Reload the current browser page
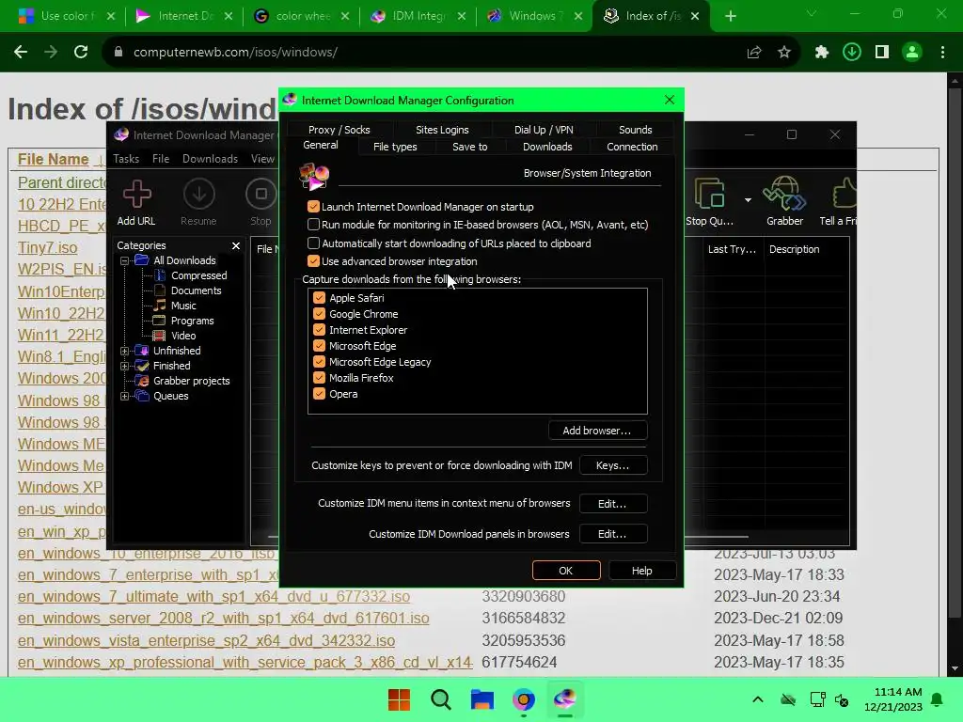The width and height of the screenshot is (963, 722). pyautogui.click(x=81, y=53)
